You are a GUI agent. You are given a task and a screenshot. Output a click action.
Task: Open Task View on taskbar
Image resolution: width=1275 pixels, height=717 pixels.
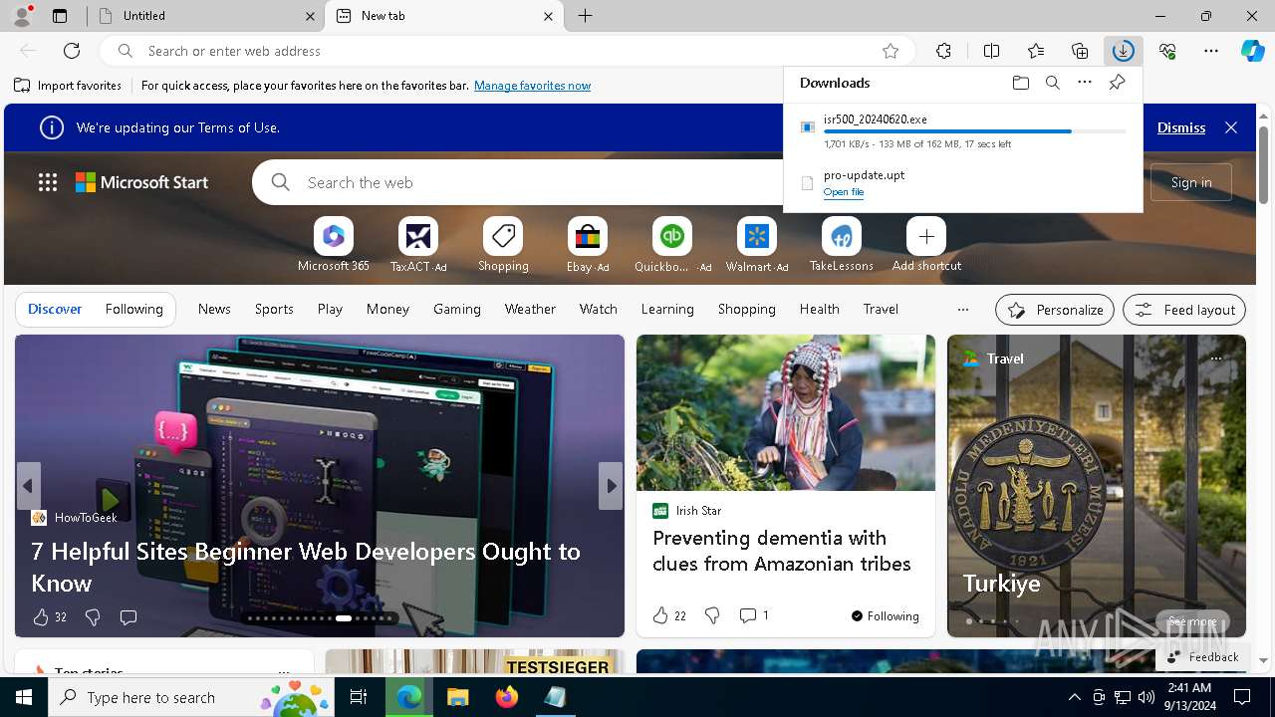[x=359, y=697]
